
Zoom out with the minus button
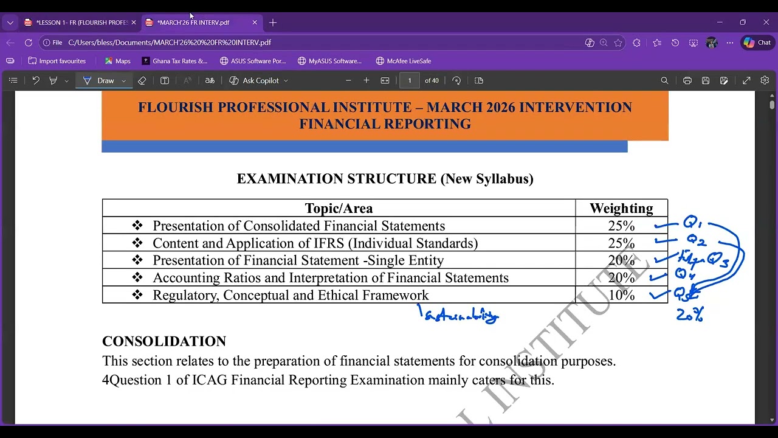348,80
